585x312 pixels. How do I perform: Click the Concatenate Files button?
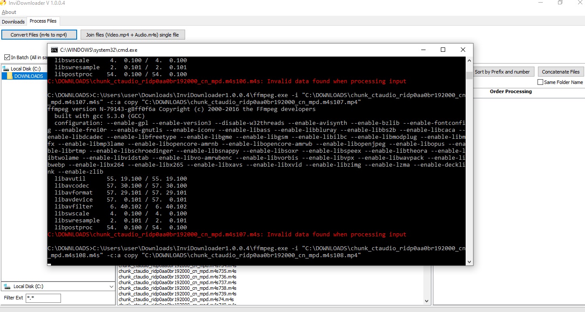(x=561, y=72)
